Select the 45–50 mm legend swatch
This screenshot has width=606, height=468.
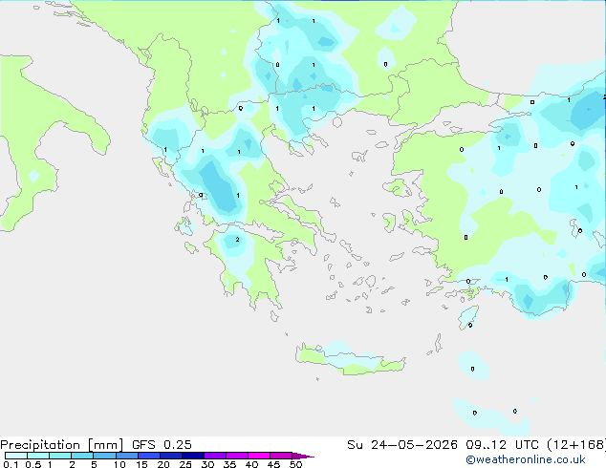pyautogui.click(x=281, y=456)
